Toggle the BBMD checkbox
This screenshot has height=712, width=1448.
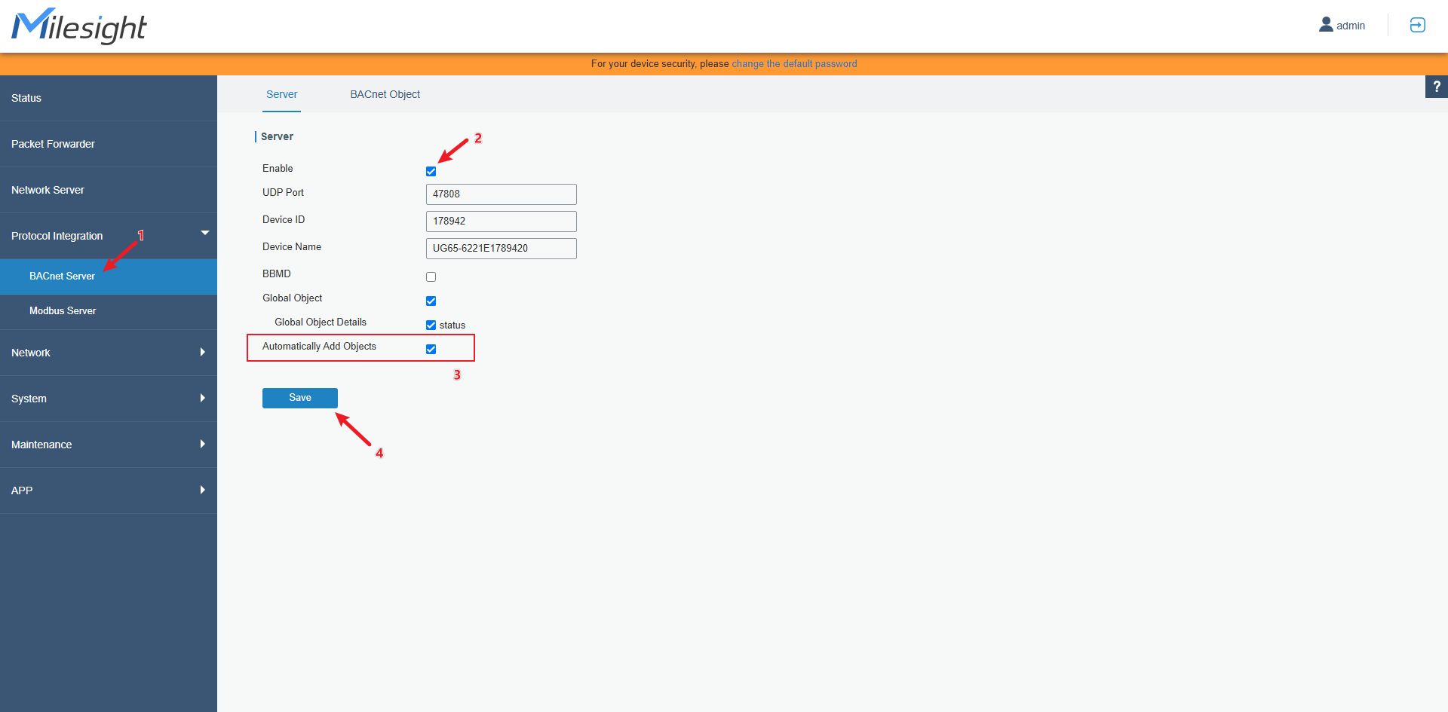click(x=431, y=277)
